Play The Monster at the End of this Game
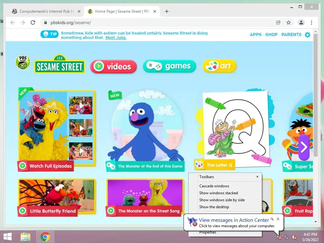This screenshot has width=324, height=243. pyautogui.click(x=145, y=130)
